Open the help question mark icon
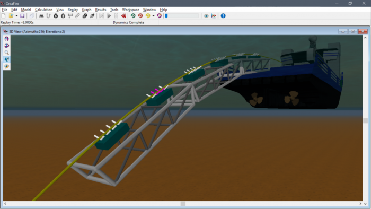The image size is (371, 209). tap(223, 16)
